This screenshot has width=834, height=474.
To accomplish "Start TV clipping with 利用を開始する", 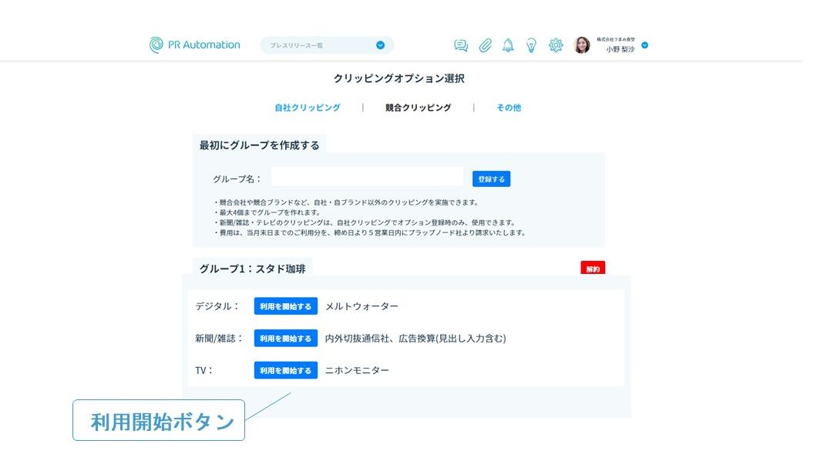I will pyautogui.click(x=285, y=370).
